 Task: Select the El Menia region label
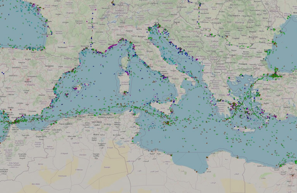tap(79, 170)
